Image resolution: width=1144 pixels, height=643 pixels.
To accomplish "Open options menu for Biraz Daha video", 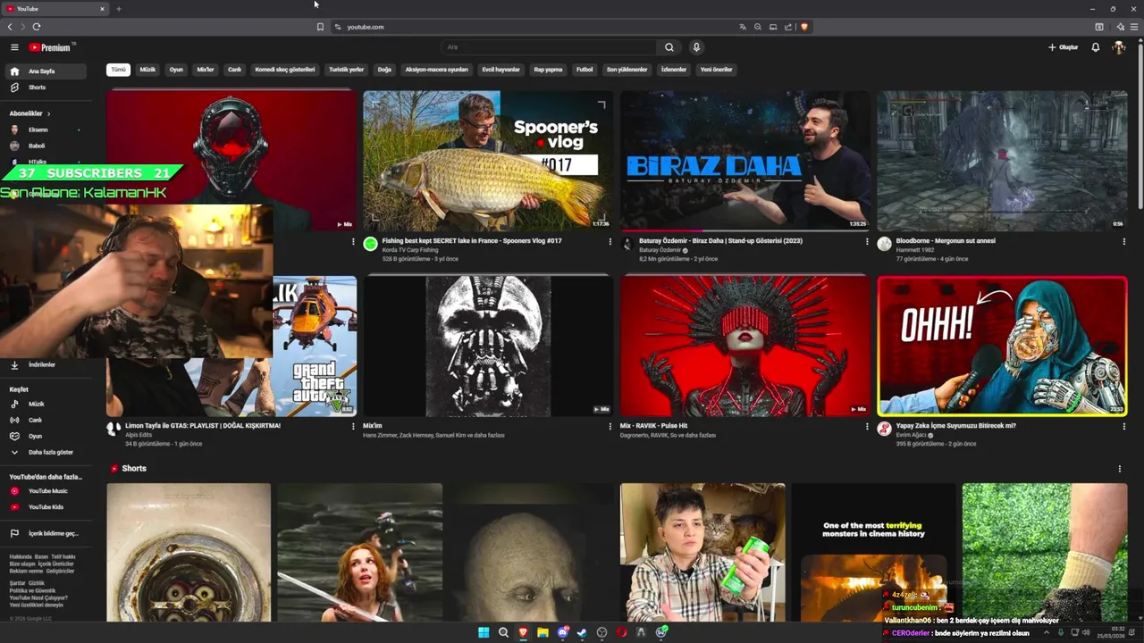I will pos(867,241).
